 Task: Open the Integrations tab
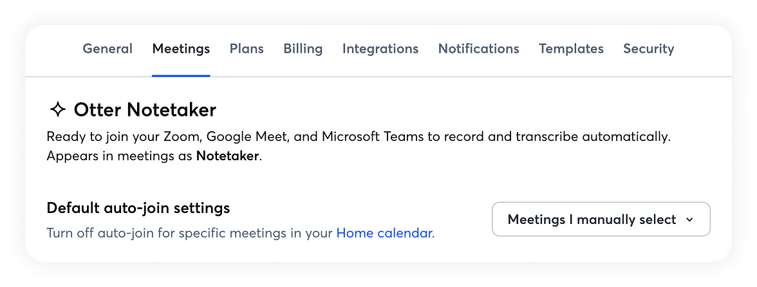coord(380,49)
